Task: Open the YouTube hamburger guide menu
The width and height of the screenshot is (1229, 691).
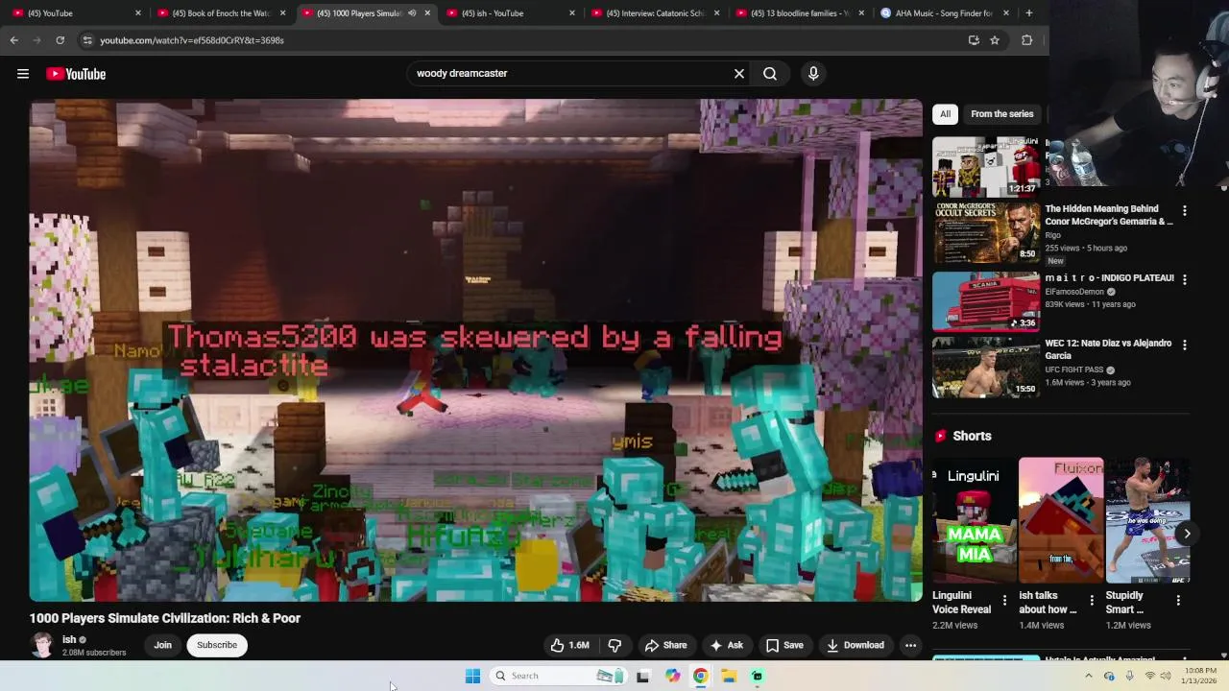Action: [x=23, y=74]
